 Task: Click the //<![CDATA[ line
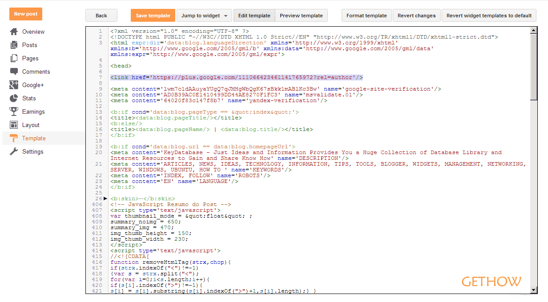130,256
